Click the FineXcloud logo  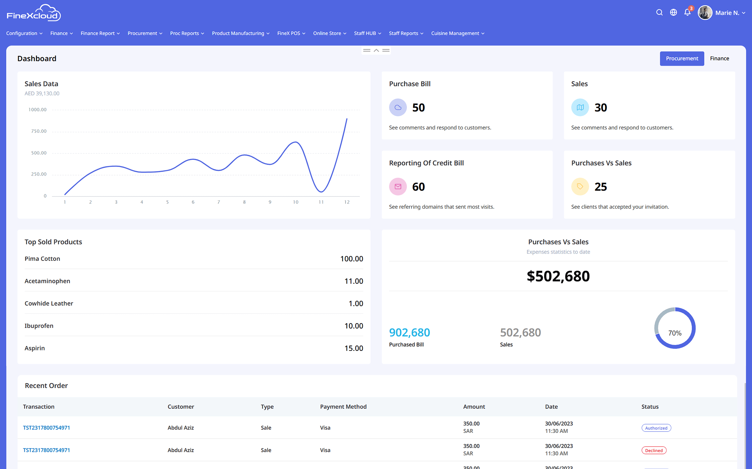(33, 13)
